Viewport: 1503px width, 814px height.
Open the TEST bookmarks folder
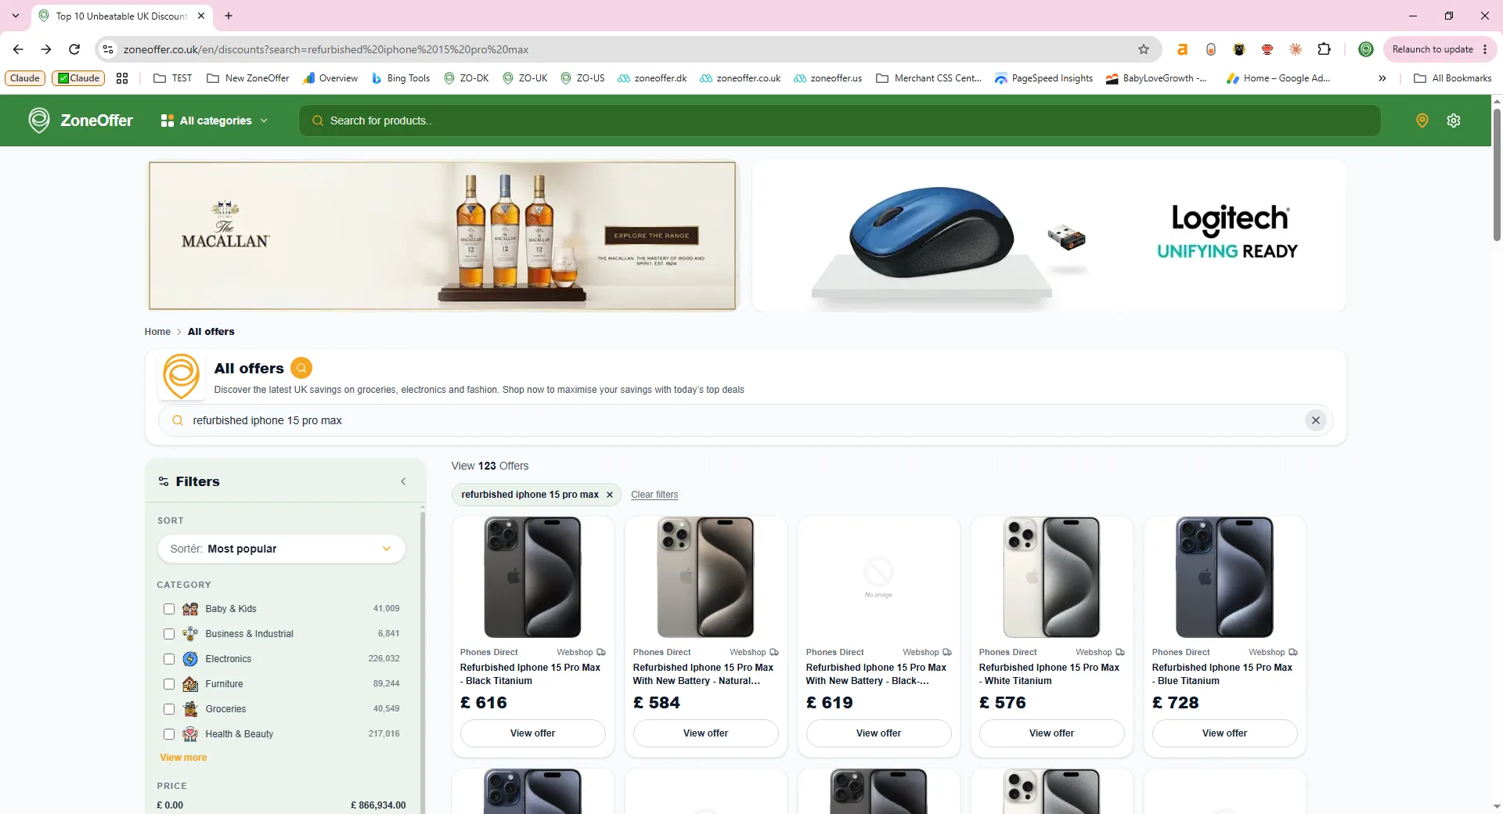[173, 78]
